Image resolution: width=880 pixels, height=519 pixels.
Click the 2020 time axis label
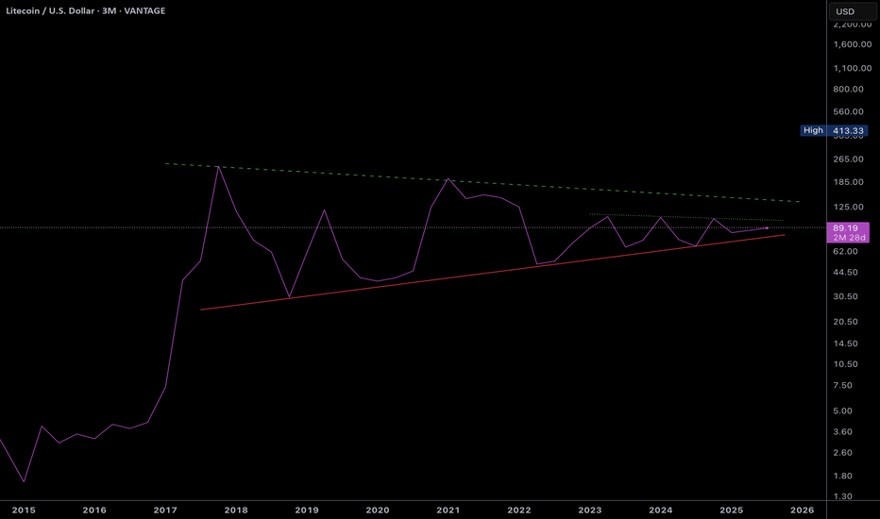point(377,510)
